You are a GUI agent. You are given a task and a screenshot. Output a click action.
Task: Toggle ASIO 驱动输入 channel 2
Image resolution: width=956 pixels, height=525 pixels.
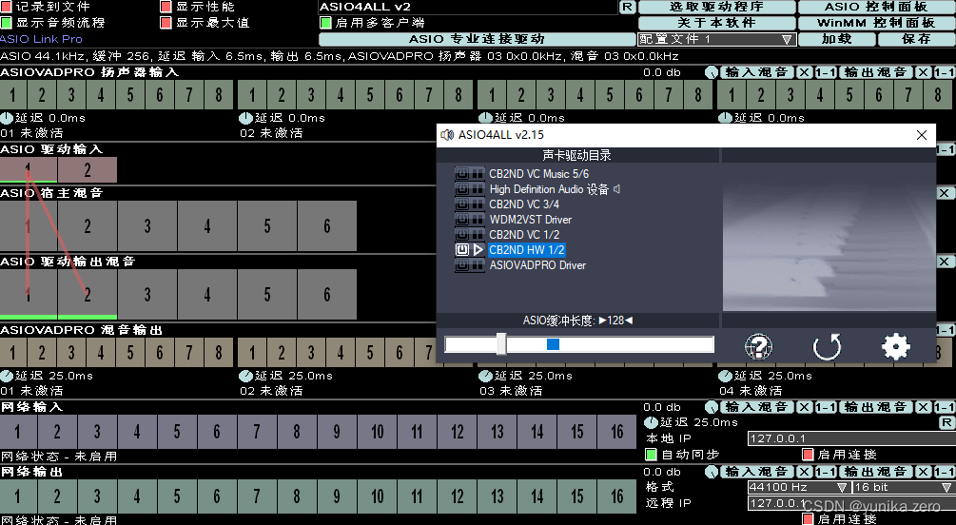tap(88, 169)
